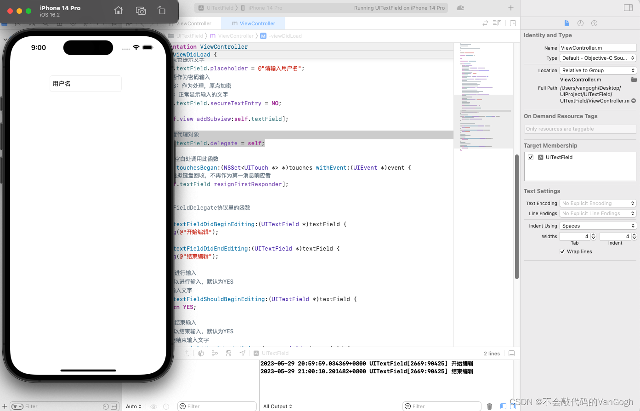640x411 pixels.
Task: Open the Location Relative to Group dropdown
Action: click(598, 70)
